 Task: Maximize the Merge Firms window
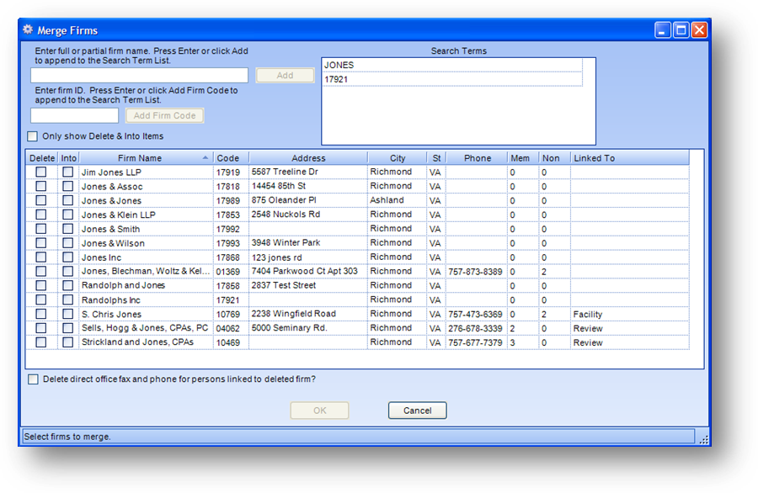coord(681,30)
